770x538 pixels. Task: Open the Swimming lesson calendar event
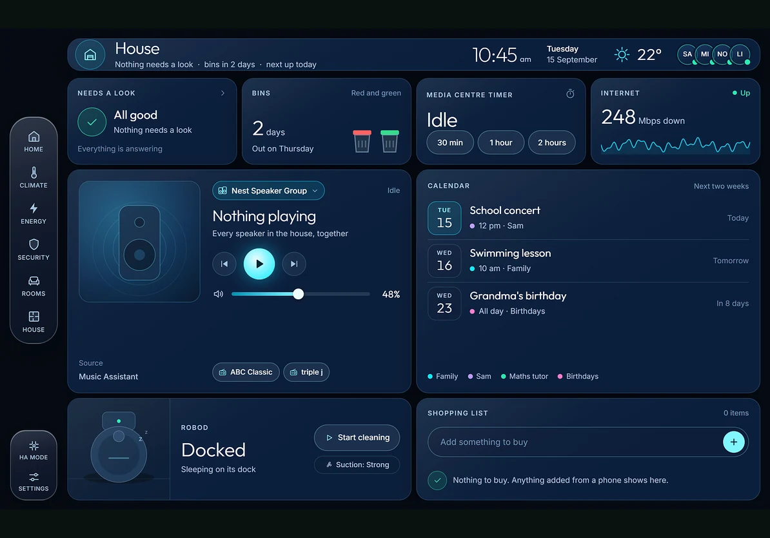[587, 261]
